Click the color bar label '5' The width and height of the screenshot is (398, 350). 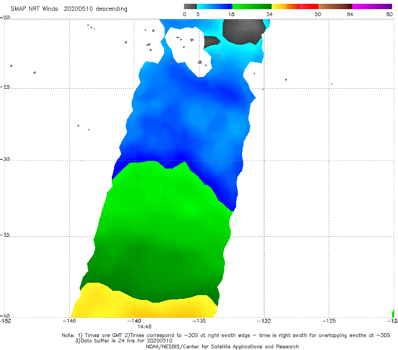tap(198, 15)
